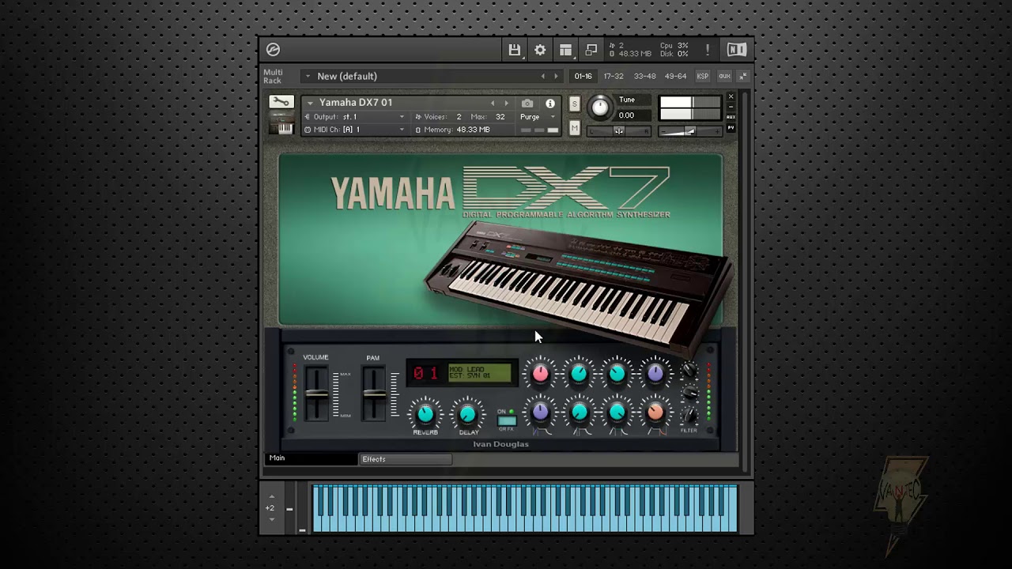Select rack page 17-32
Viewport: 1012px width, 569px height.
click(x=614, y=77)
